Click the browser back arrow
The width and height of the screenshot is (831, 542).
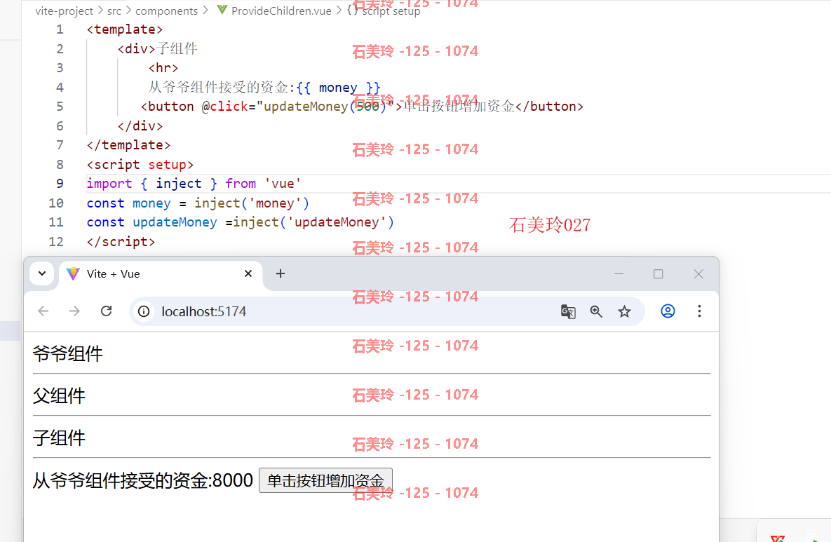[x=43, y=311]
